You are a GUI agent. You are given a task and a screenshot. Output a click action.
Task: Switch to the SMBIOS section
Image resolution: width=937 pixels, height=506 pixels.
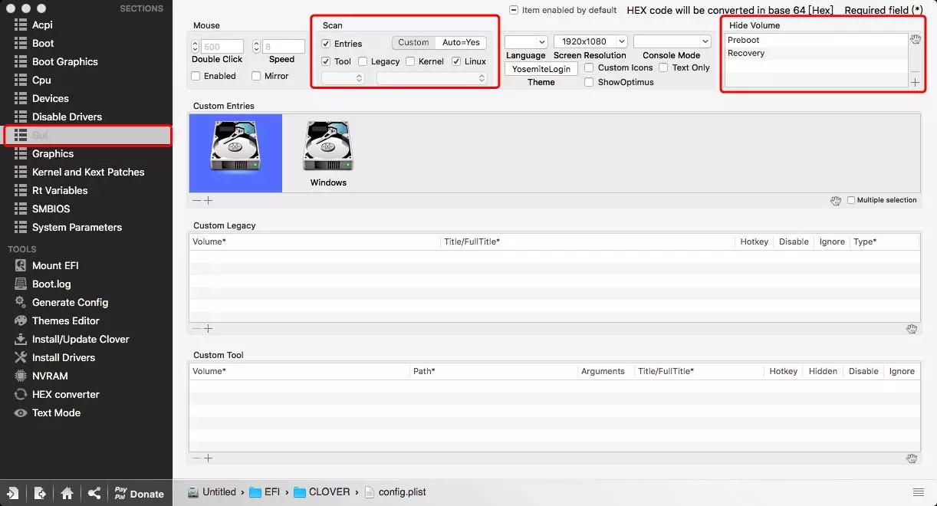(51, 209)
